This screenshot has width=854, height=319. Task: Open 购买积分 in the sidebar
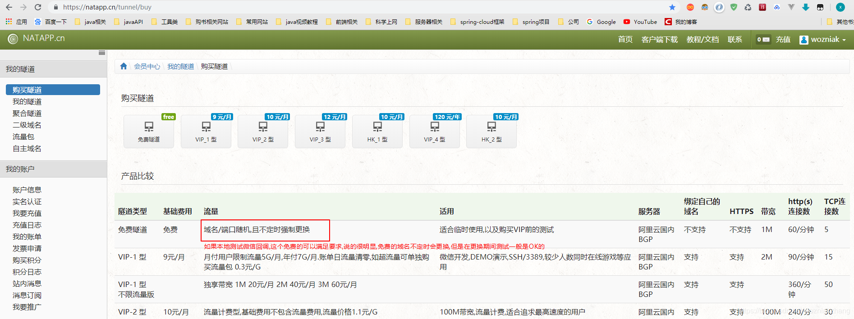click(x=27, y=260)
